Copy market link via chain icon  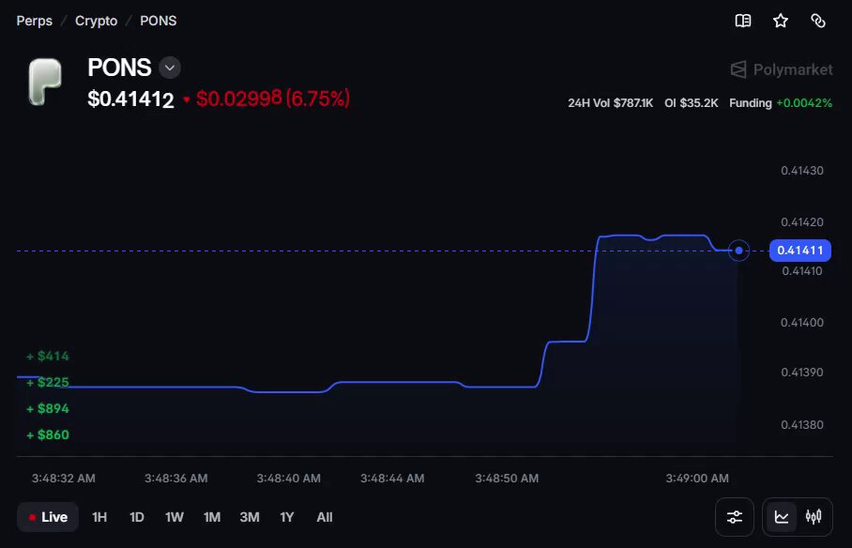pyautogui.click(x=818, y=21)
